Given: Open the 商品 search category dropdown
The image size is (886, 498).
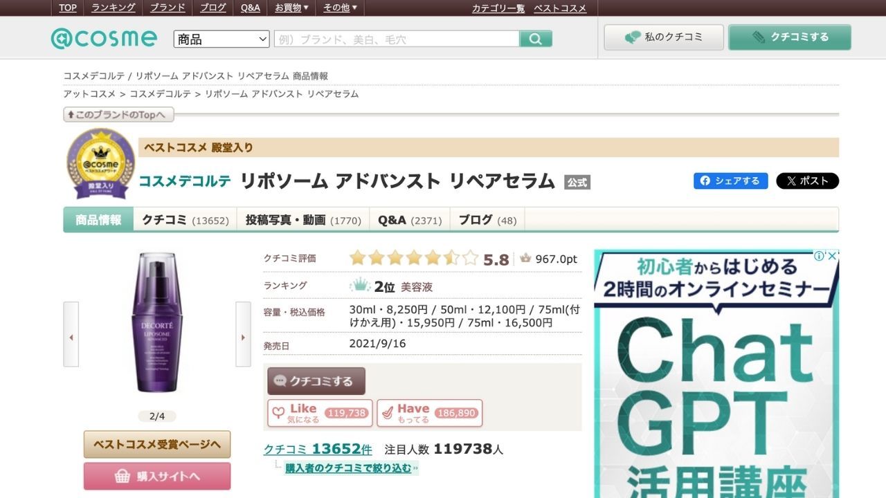Looking at the screenshot, I should 221,39.
